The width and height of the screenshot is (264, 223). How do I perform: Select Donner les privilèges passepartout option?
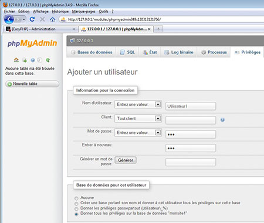(x=76, y=208)
